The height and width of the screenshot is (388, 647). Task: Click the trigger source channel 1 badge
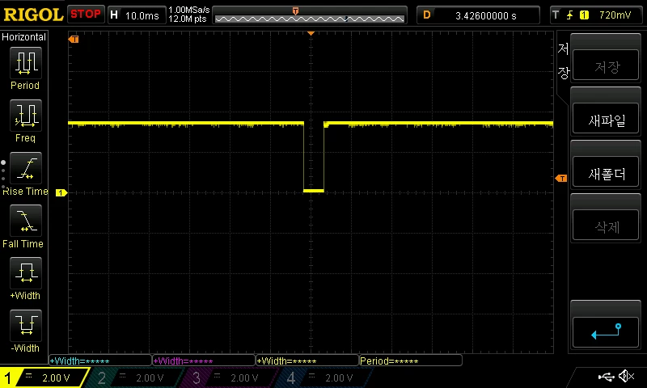point(584,15)
